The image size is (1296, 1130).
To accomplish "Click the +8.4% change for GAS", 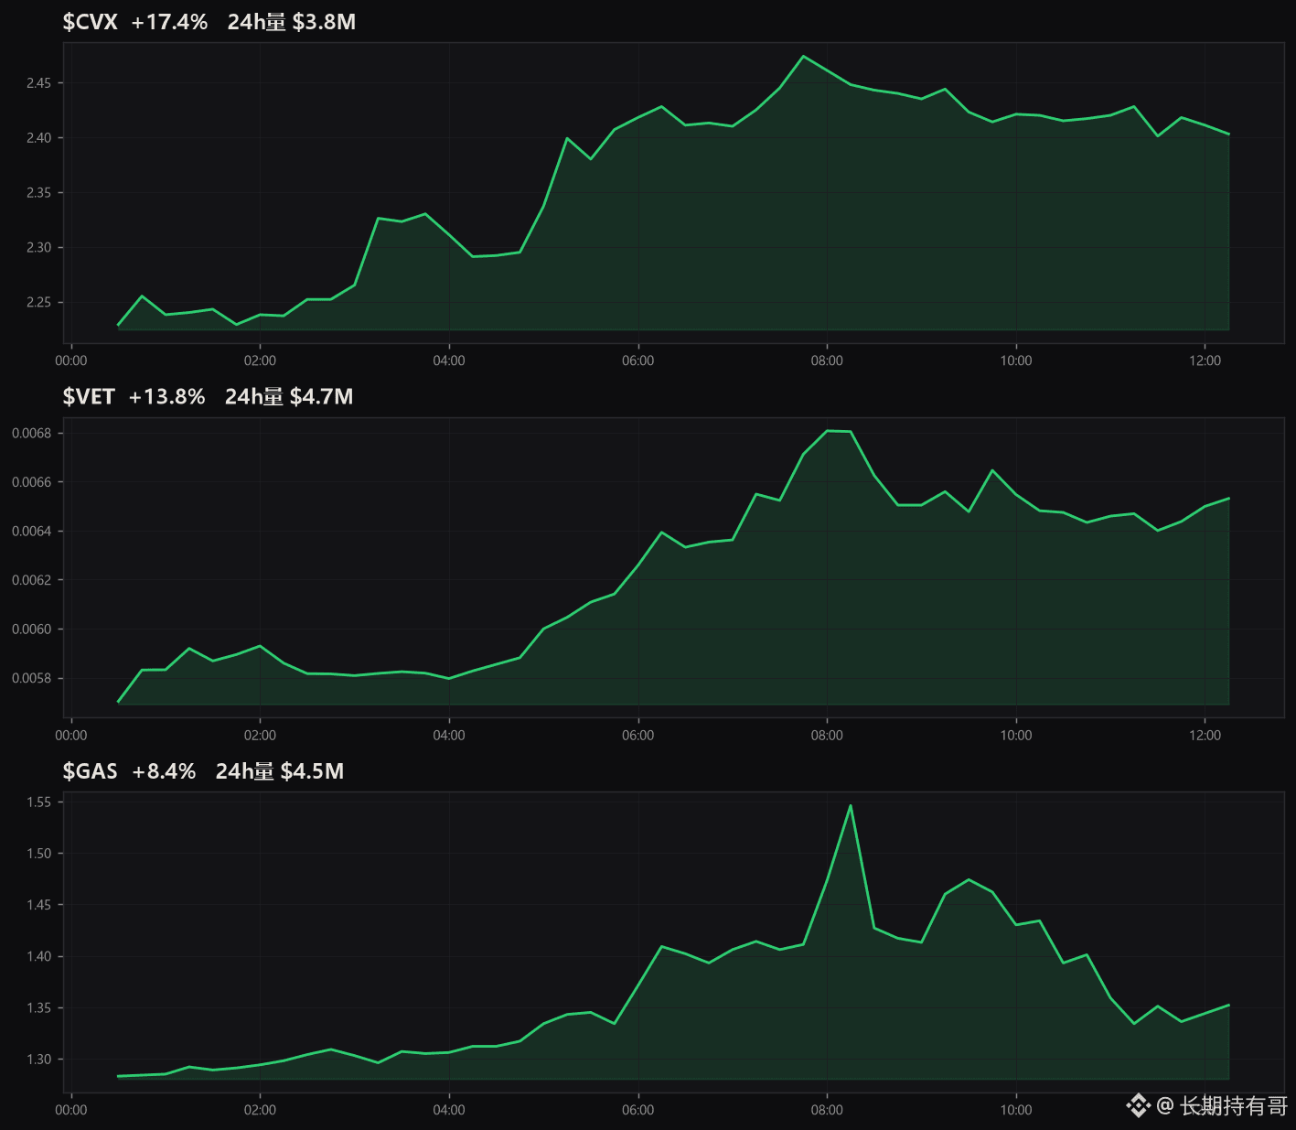I will click(165, 771).
